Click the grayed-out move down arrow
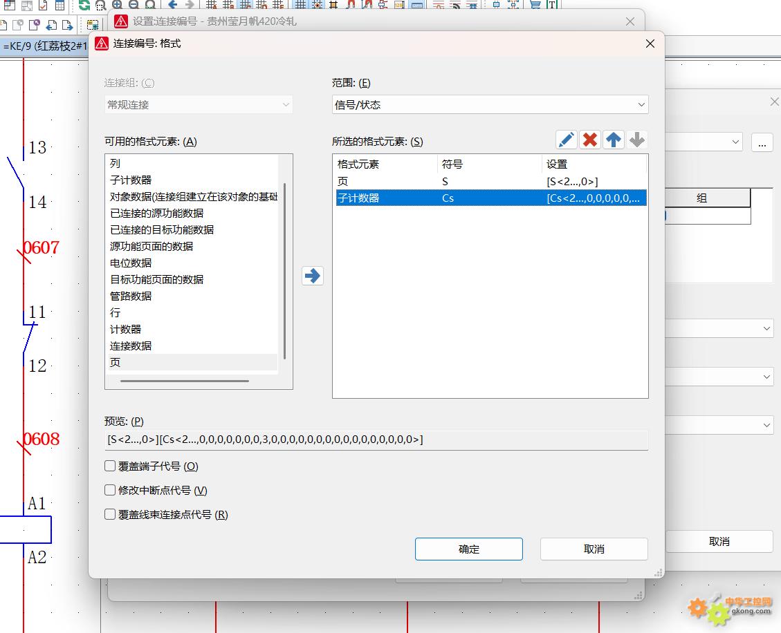 (637, 140)
